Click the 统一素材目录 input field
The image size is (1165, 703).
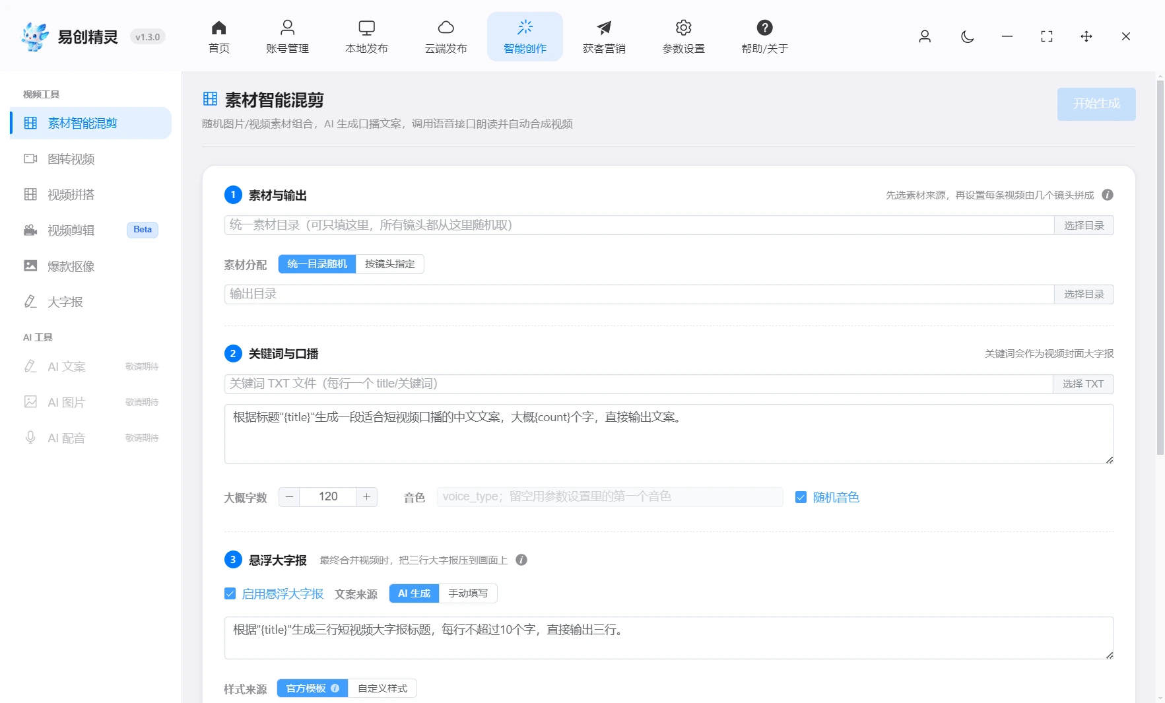pos(639,225)
